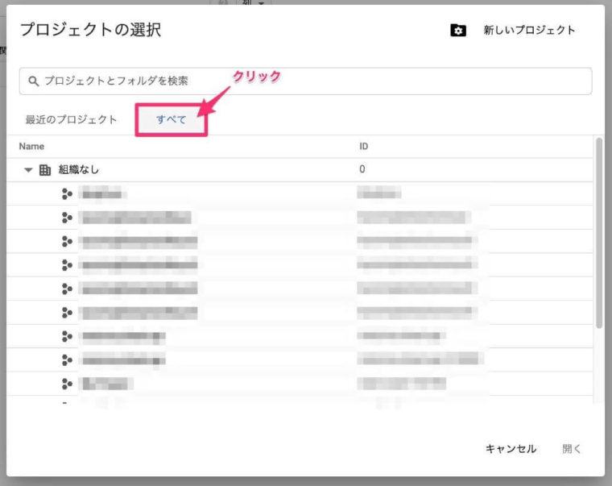Select the fourth project row's blurred name

139,265
